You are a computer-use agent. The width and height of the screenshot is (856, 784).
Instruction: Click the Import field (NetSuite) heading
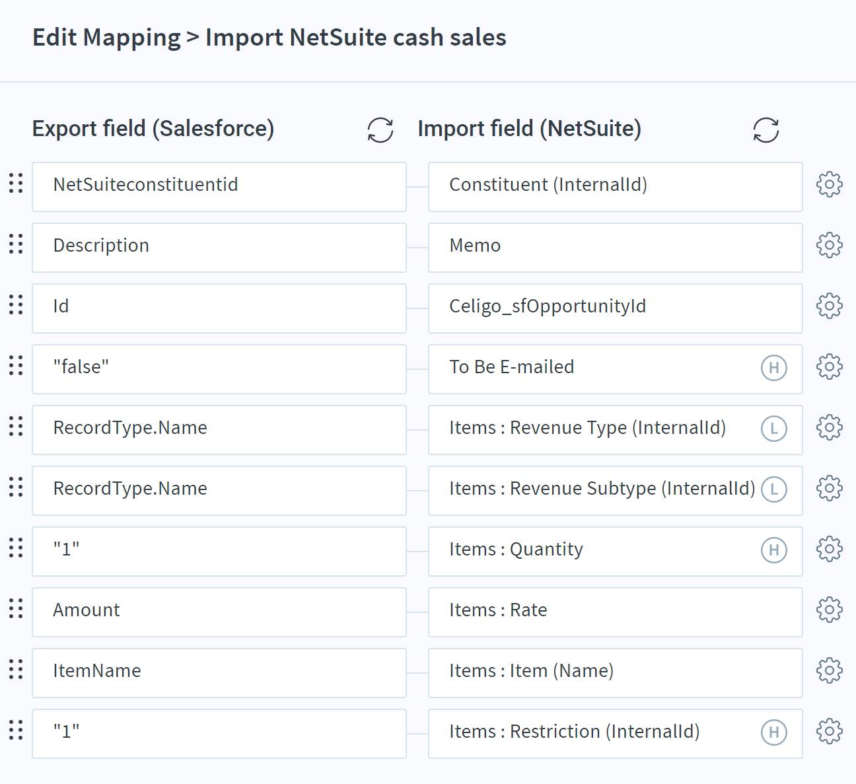(530, 129)
